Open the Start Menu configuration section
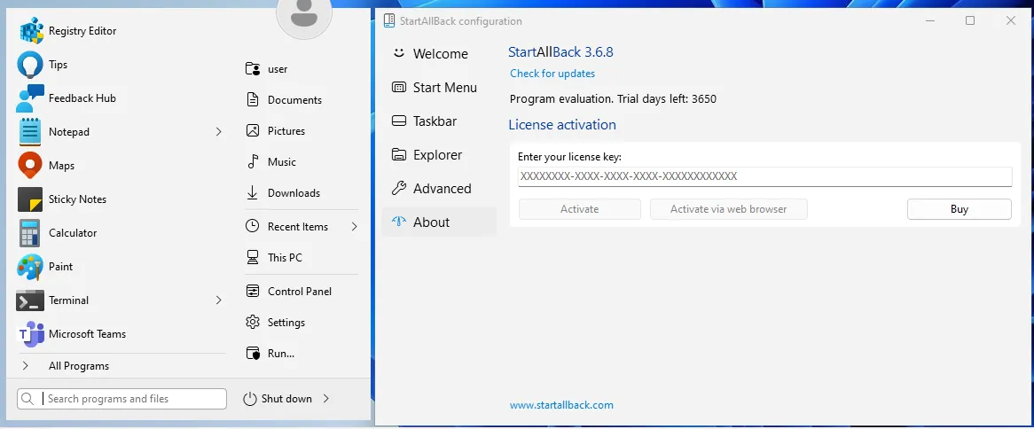The height and width of the screenshot is (429, 1034). (x=444, y=88)
